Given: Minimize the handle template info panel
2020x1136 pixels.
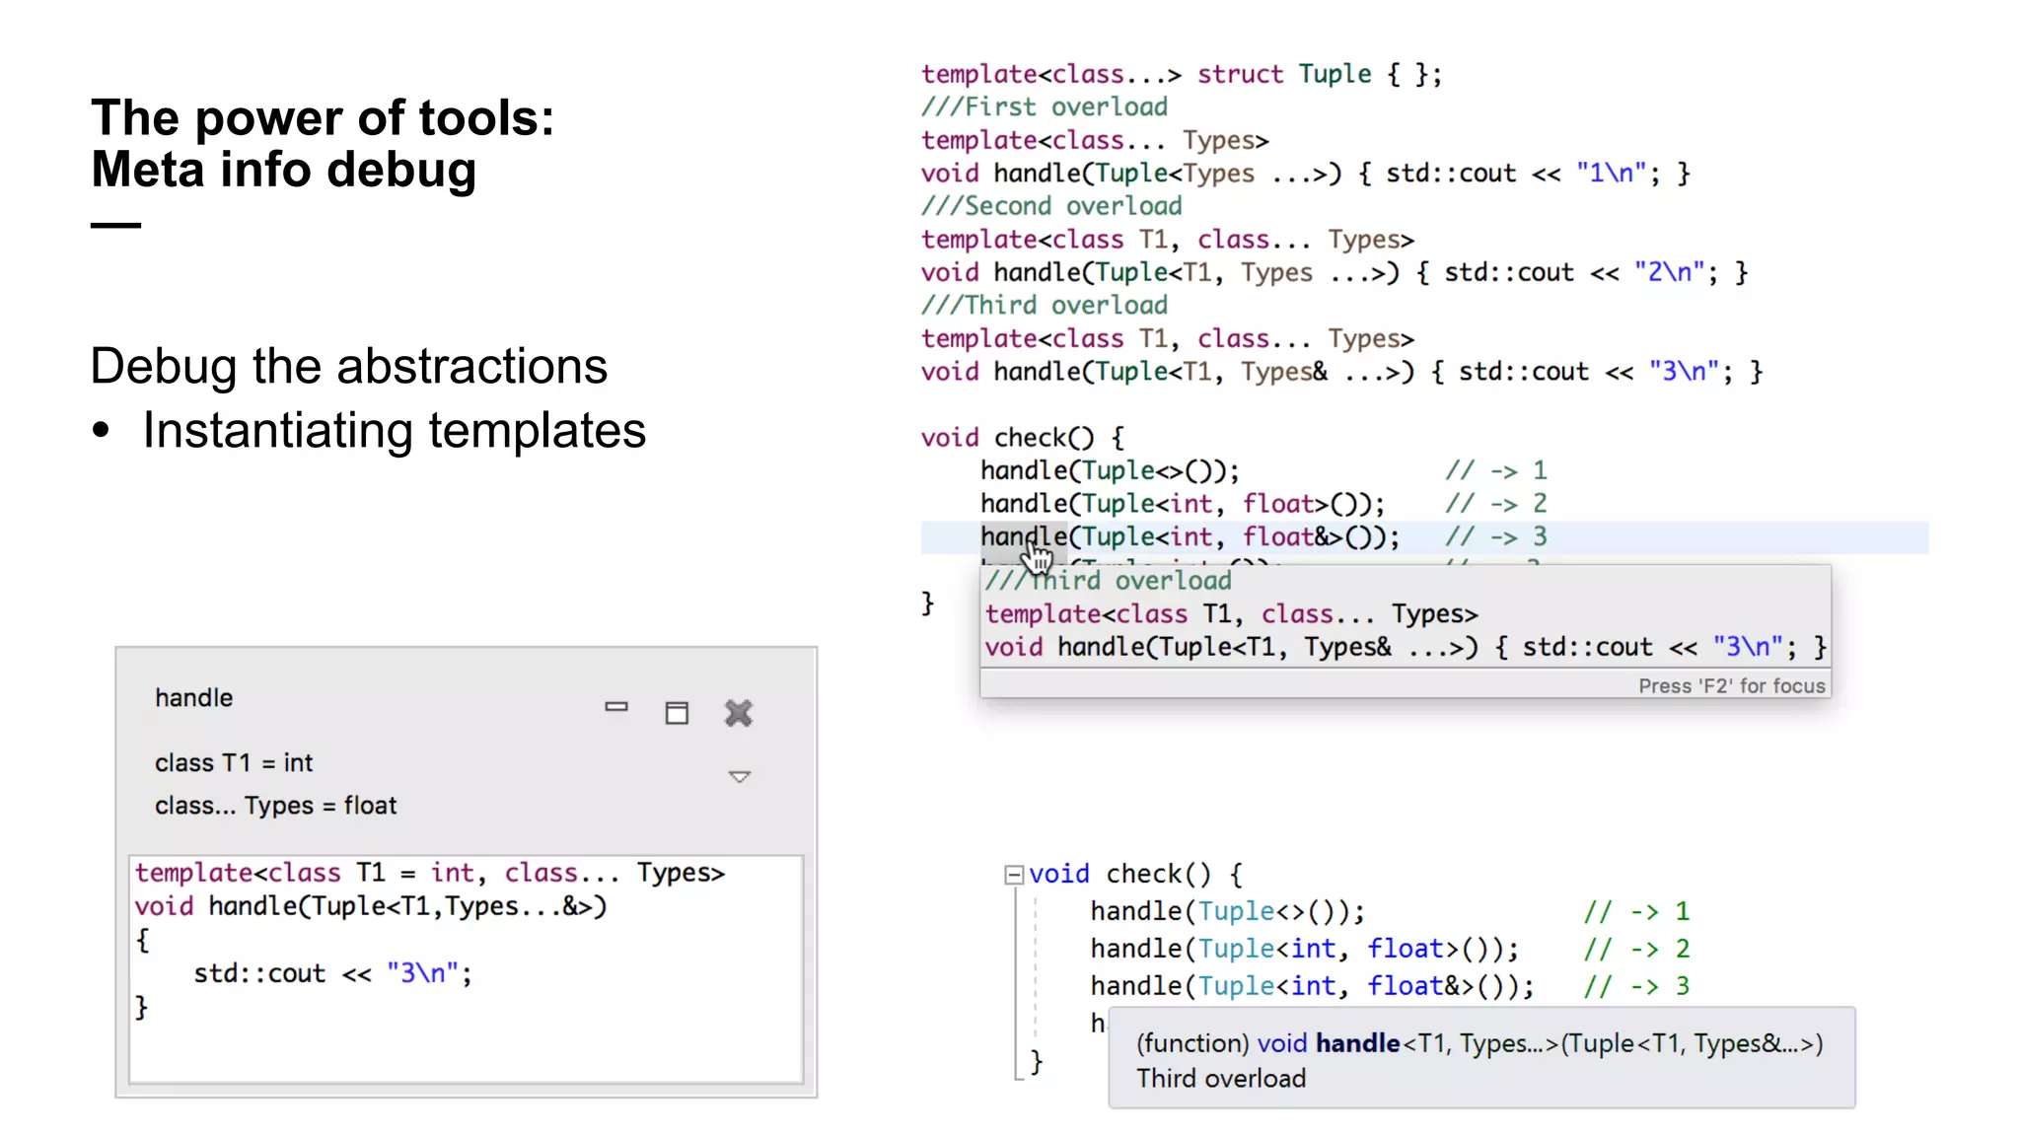Looking at the screenshot, I should tap(616, 707).
